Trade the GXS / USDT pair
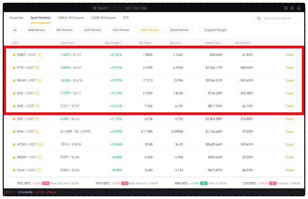The width and height of the screenshot is (308, 199). click(289, 93)
